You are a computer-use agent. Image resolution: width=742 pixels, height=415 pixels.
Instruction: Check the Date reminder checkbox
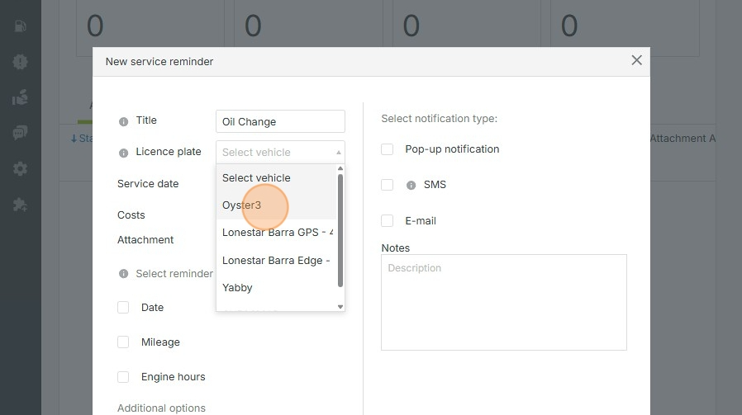coord(123,307)
